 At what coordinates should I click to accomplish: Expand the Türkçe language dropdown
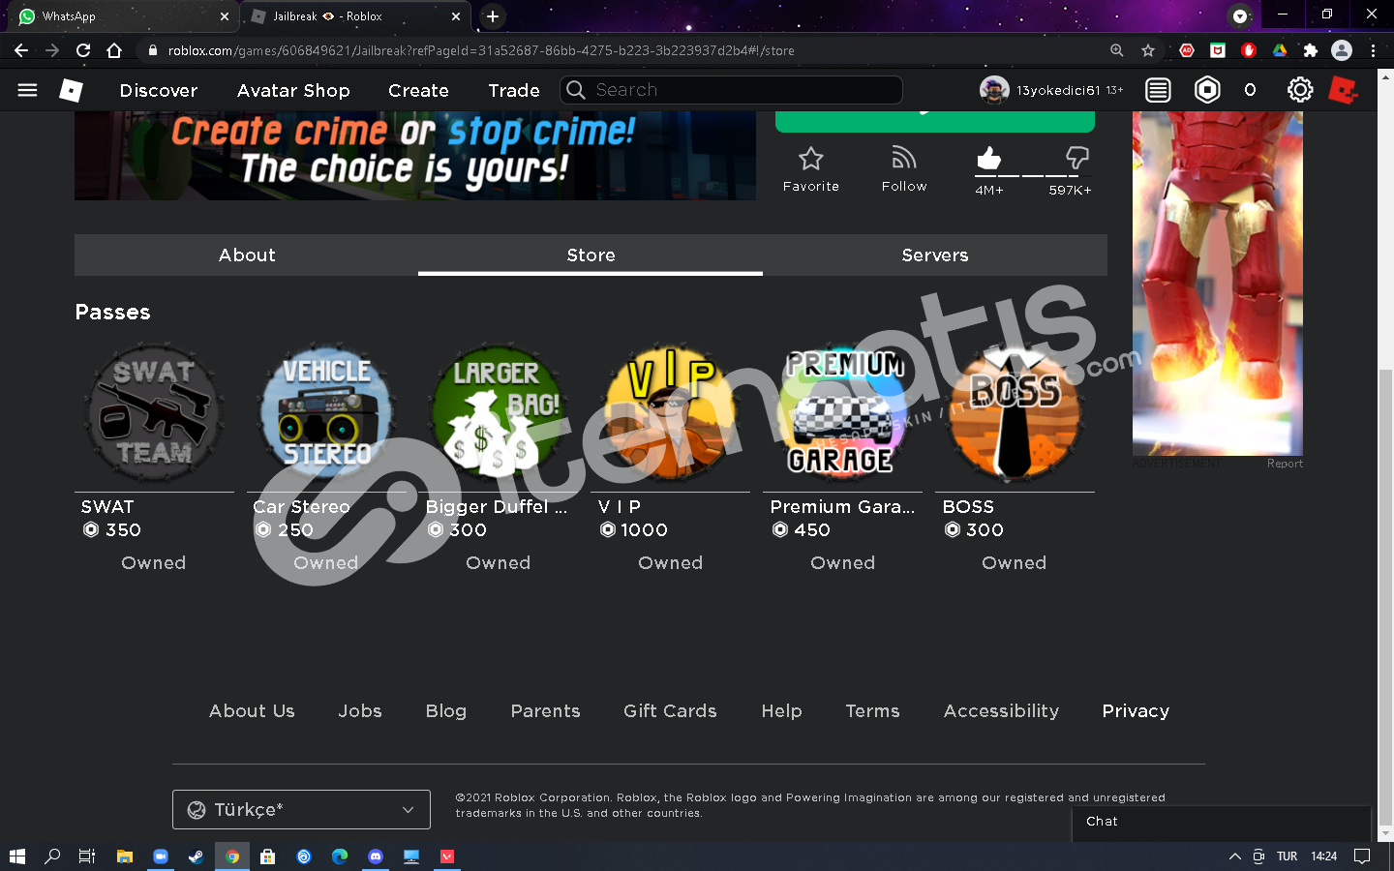coord(301,810)
